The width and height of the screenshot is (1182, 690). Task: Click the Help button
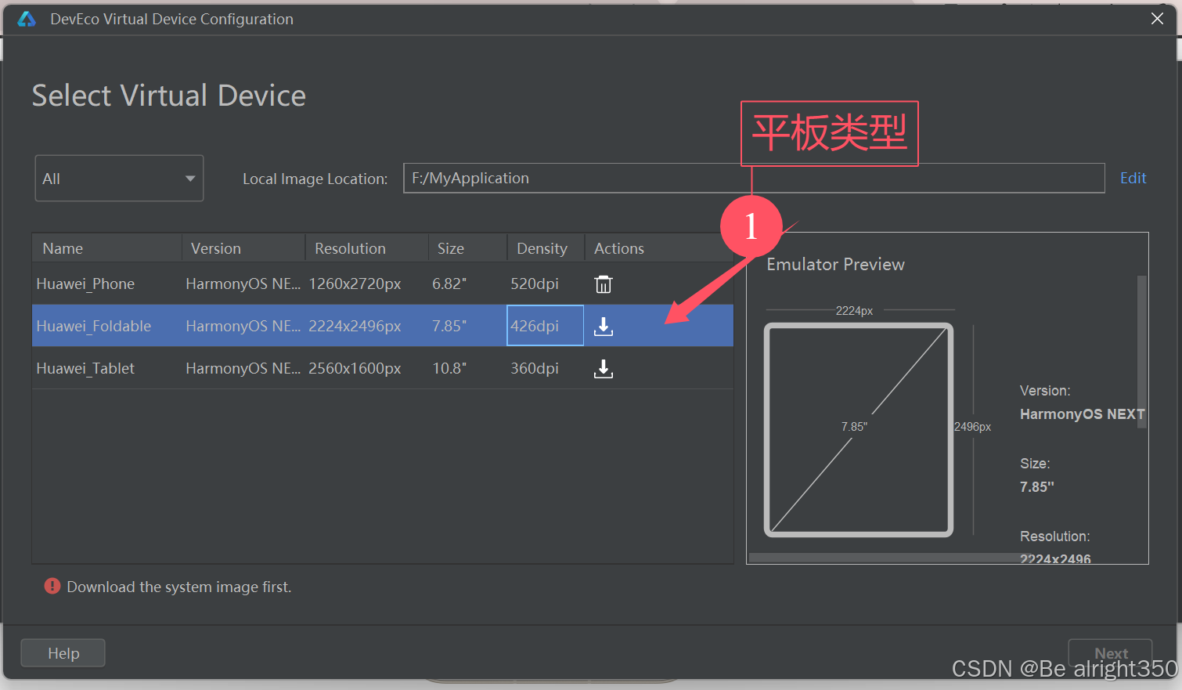63,652
